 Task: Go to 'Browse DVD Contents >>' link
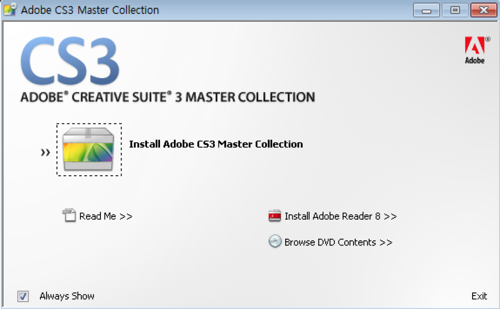(339, 242)
